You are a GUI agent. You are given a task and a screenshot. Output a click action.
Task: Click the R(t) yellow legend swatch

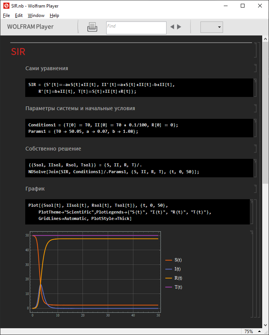[168, 278]
